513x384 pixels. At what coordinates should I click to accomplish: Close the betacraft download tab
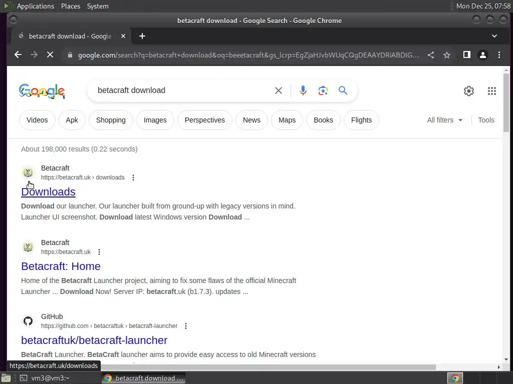[x=123, y=36]
